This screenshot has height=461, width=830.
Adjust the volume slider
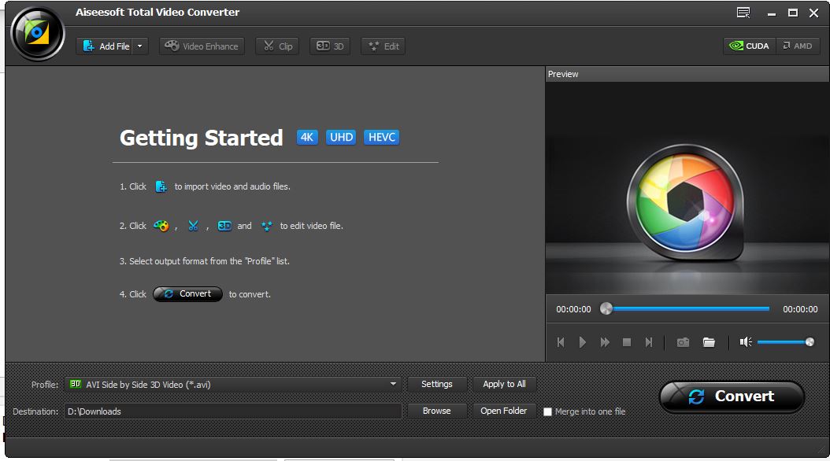pos(786,342)
